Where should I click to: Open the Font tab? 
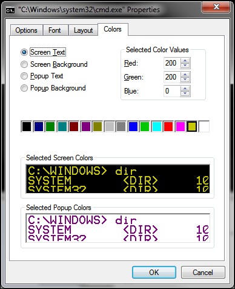point(55,30)
